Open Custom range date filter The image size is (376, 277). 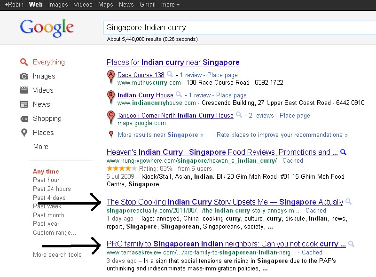coord(55,233)
